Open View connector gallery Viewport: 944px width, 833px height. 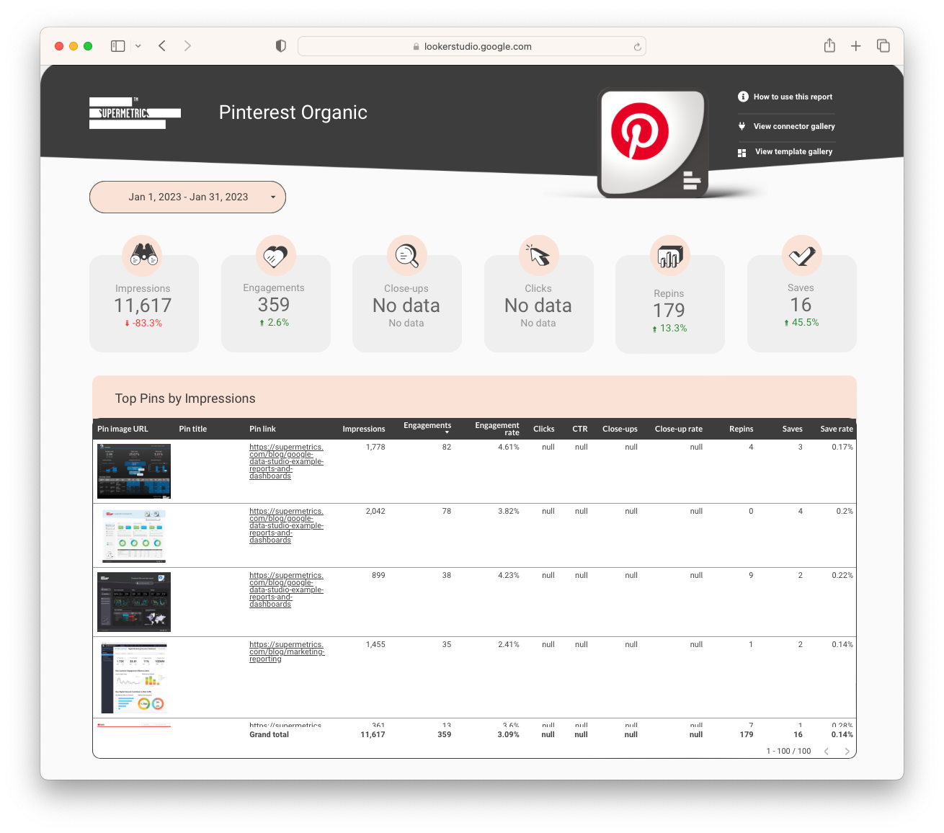point(793,126)
